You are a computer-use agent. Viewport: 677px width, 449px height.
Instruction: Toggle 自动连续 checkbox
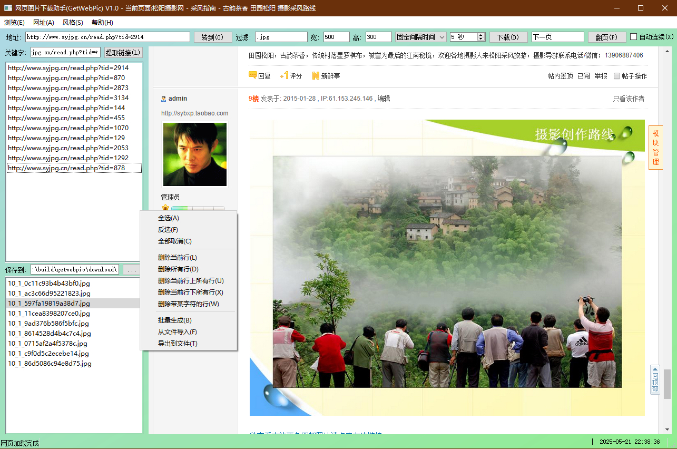pyautogui.click(x=634, y=37)
